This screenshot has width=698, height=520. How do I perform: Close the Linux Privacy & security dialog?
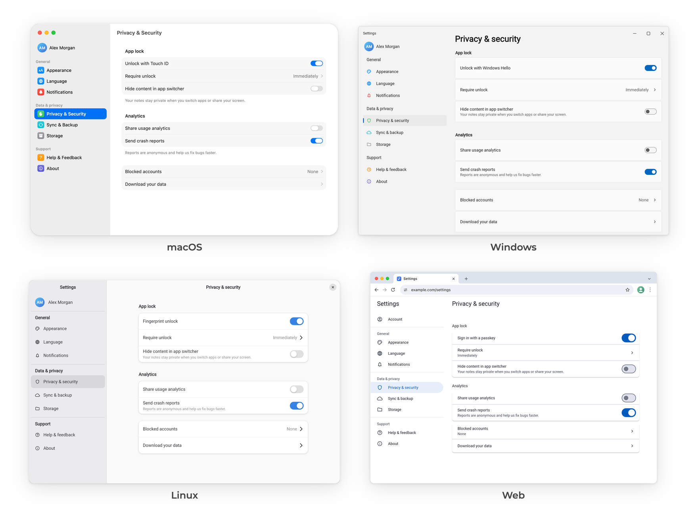pos(333,287)
